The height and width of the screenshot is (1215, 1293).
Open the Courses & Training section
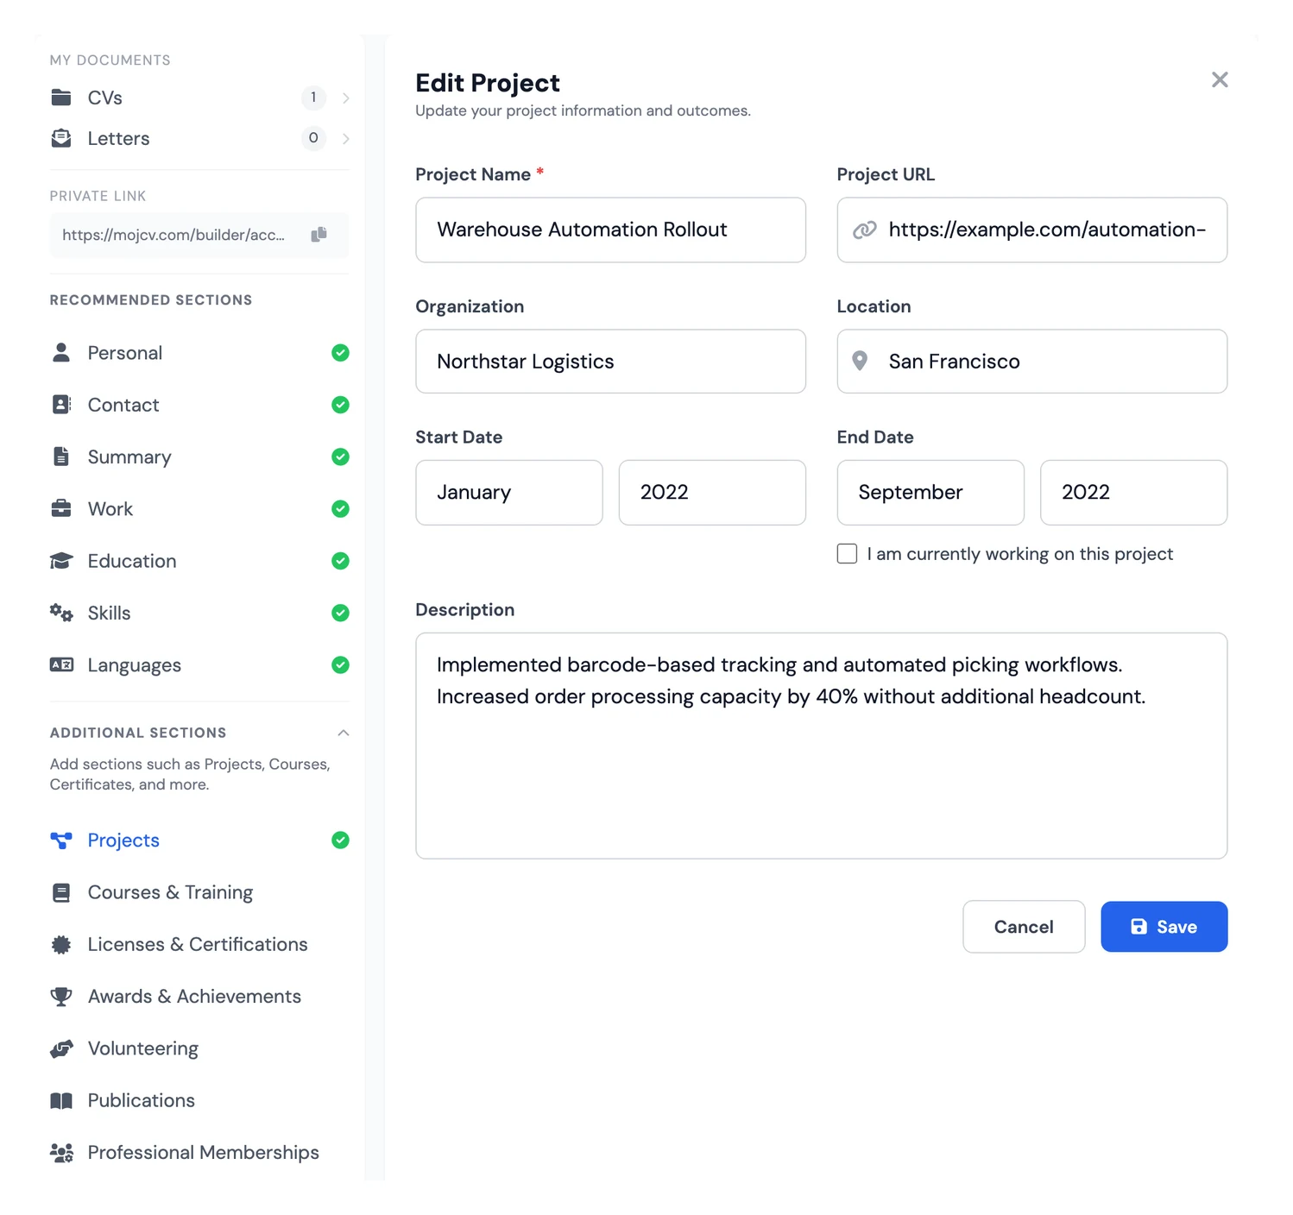pyautogui.click(x=199, y=892)
